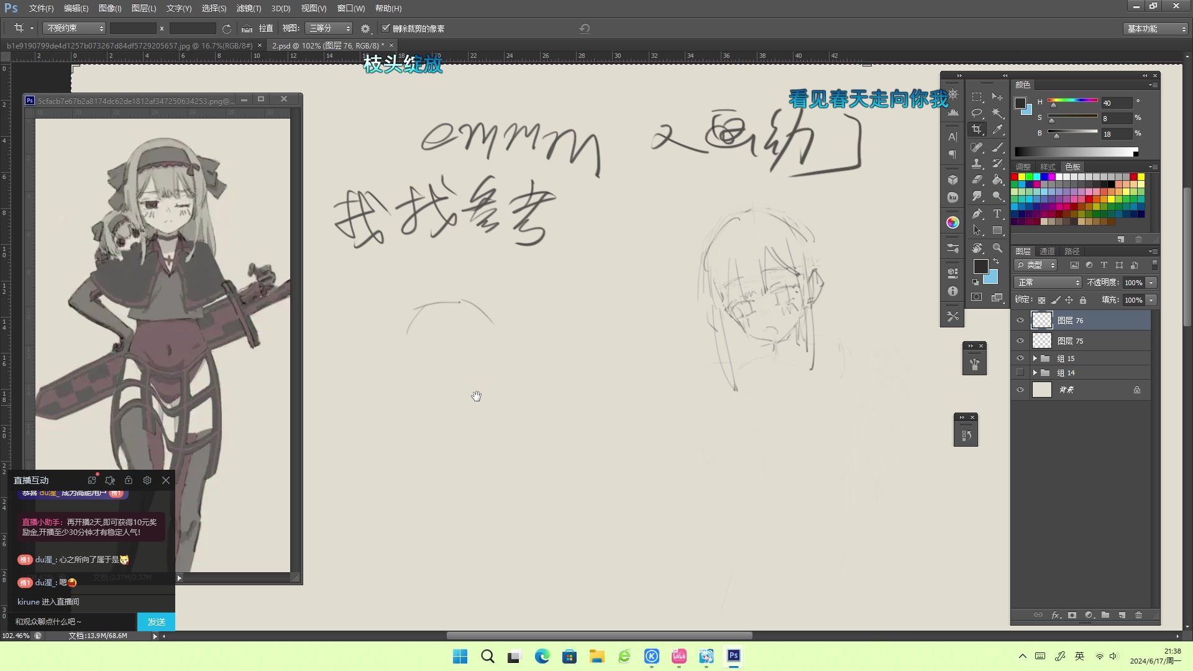Screen dimensions: 1193x671
Task: Toggle lock position icon
Action: coord(1069,300)
